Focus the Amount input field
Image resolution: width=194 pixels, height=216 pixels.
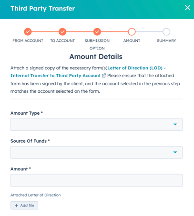click(x=96, y=180)
